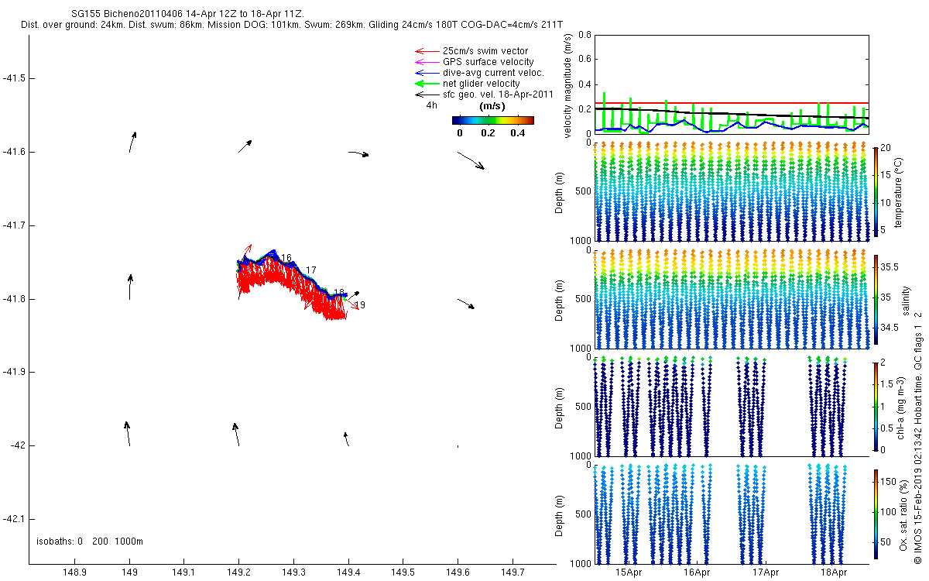Image resolution: width=929 pixels, height=581 pixels.
Task: Click the salinity colorbar
Action: (875, 300)
